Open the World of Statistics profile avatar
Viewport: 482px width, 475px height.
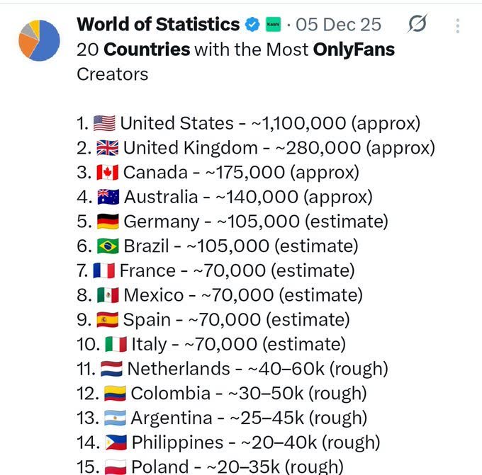[x=39, y=40]
